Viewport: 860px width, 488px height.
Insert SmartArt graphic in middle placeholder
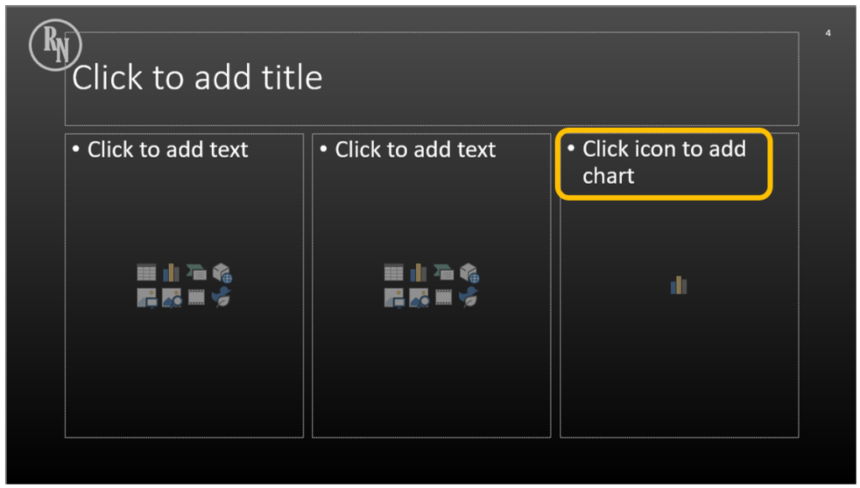tap(444, 273)
